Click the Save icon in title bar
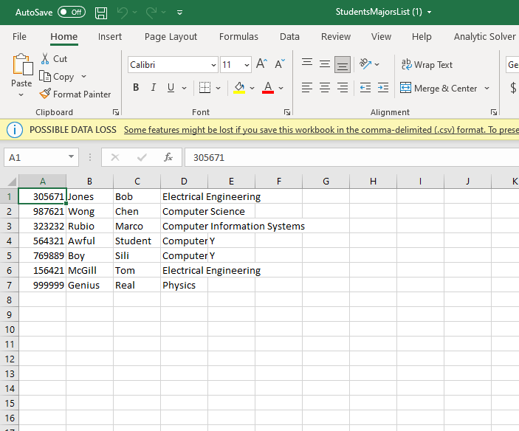 (101, 13)
